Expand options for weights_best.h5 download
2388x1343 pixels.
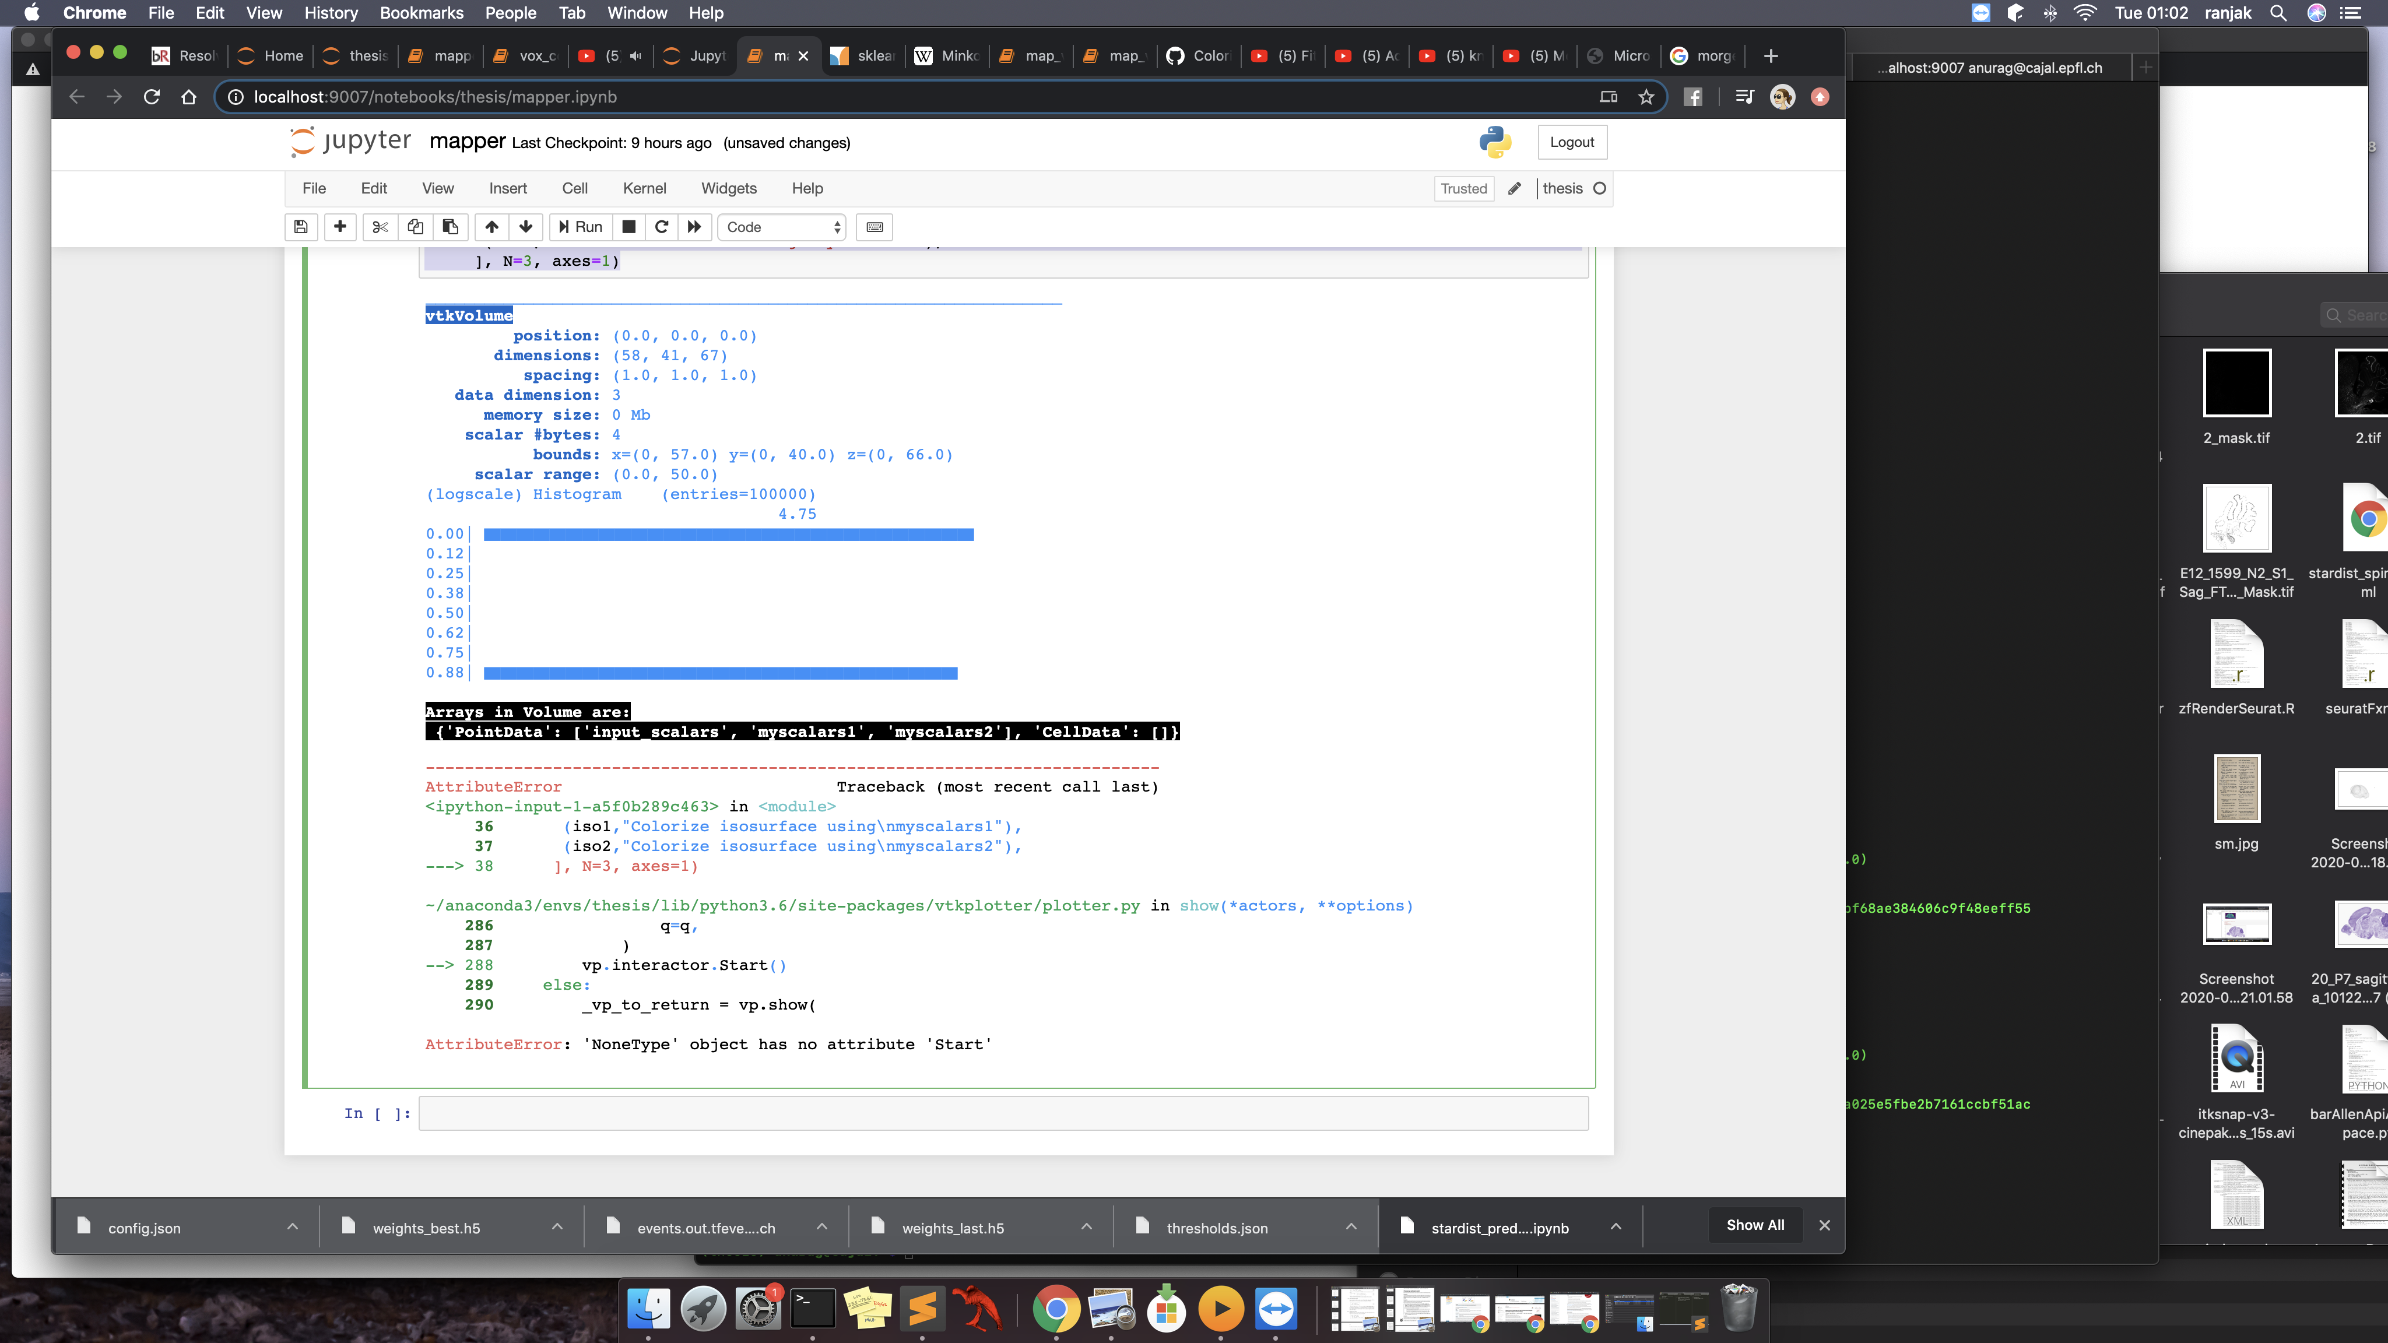tap(557, 1226)
